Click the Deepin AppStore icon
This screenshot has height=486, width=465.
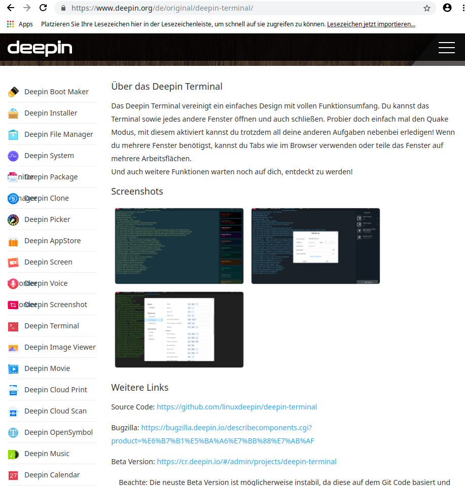pos(13,241)
